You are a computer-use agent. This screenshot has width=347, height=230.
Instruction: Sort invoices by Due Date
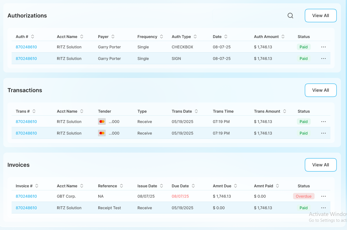point(193,186)
